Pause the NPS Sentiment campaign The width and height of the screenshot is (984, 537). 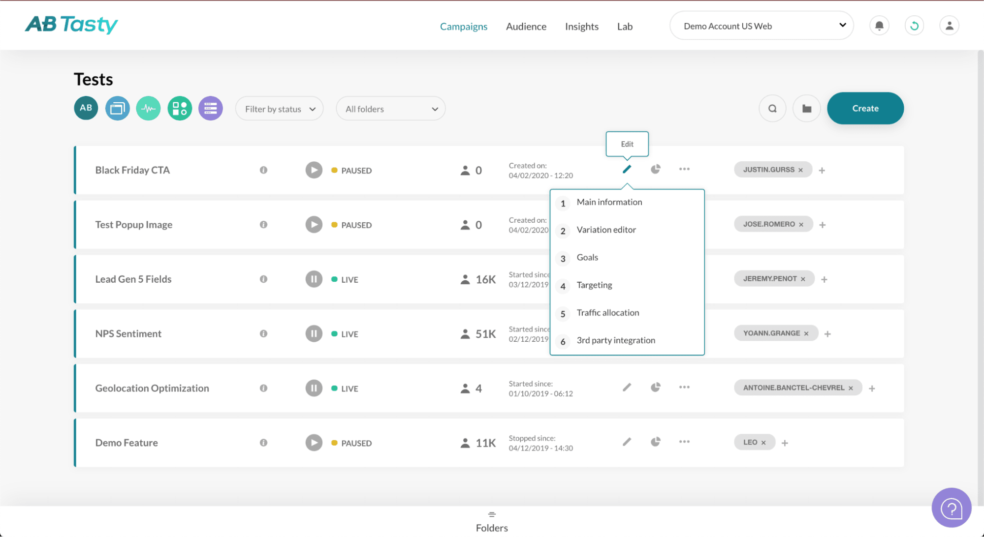314,333
